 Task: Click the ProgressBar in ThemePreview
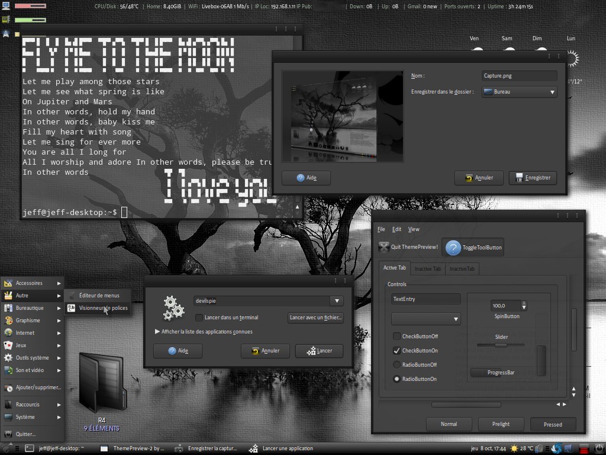click(x=501, y=373)
